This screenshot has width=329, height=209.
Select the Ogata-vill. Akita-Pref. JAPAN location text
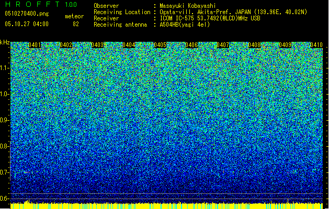click(x=233, y=12)
